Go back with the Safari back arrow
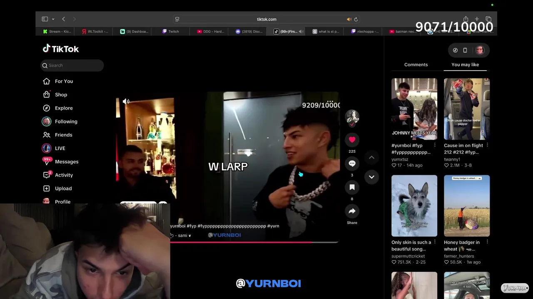The image size is (533, 299). coord(63,19)
